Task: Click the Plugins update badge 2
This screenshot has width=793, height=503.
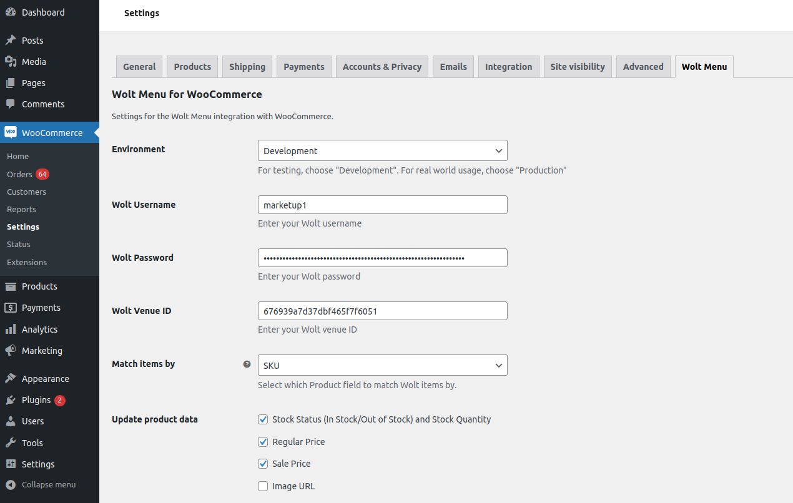Action: (60, 401)
